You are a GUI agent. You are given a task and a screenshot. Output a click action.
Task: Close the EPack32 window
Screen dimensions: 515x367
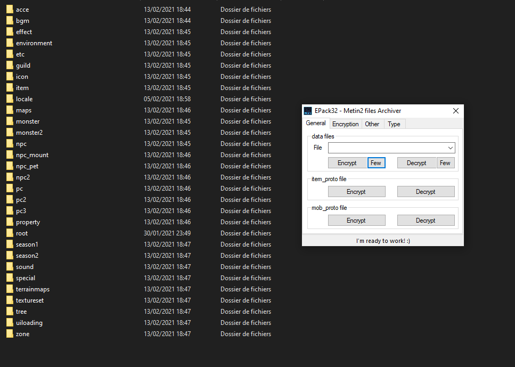pyautogui.click(x=456, y=111)
